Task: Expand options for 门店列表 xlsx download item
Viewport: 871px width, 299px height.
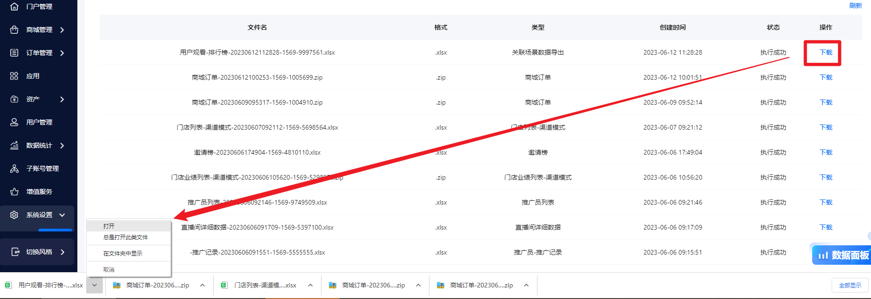Action: coord(310,285)
